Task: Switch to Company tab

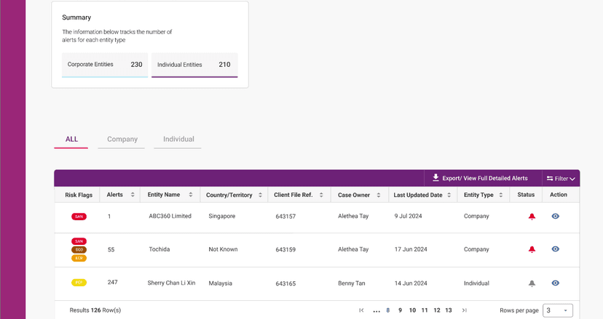Action: [x=122, y=140]
